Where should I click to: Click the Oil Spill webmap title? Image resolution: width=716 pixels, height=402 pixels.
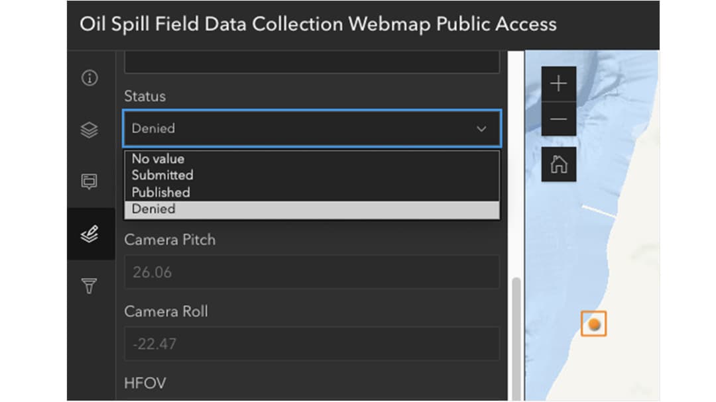click(318, 25)
